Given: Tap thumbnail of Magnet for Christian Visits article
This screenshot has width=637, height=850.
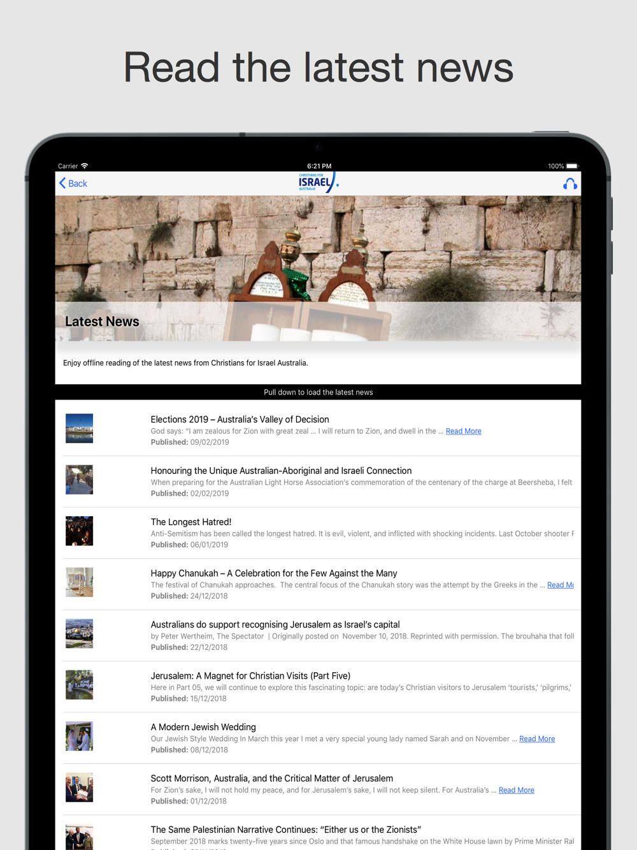Looking at the screenshot, I should tap(79, 685).
